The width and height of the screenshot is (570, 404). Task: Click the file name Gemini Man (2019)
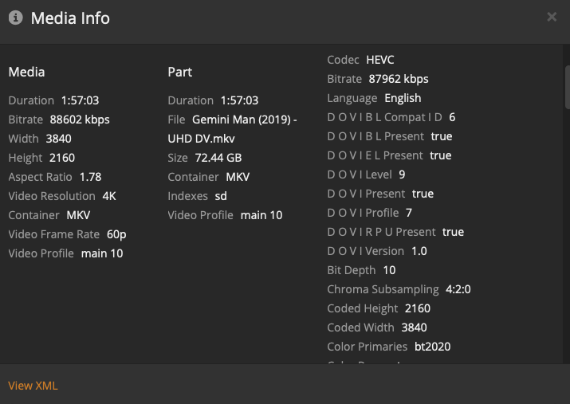pos(244,120)
